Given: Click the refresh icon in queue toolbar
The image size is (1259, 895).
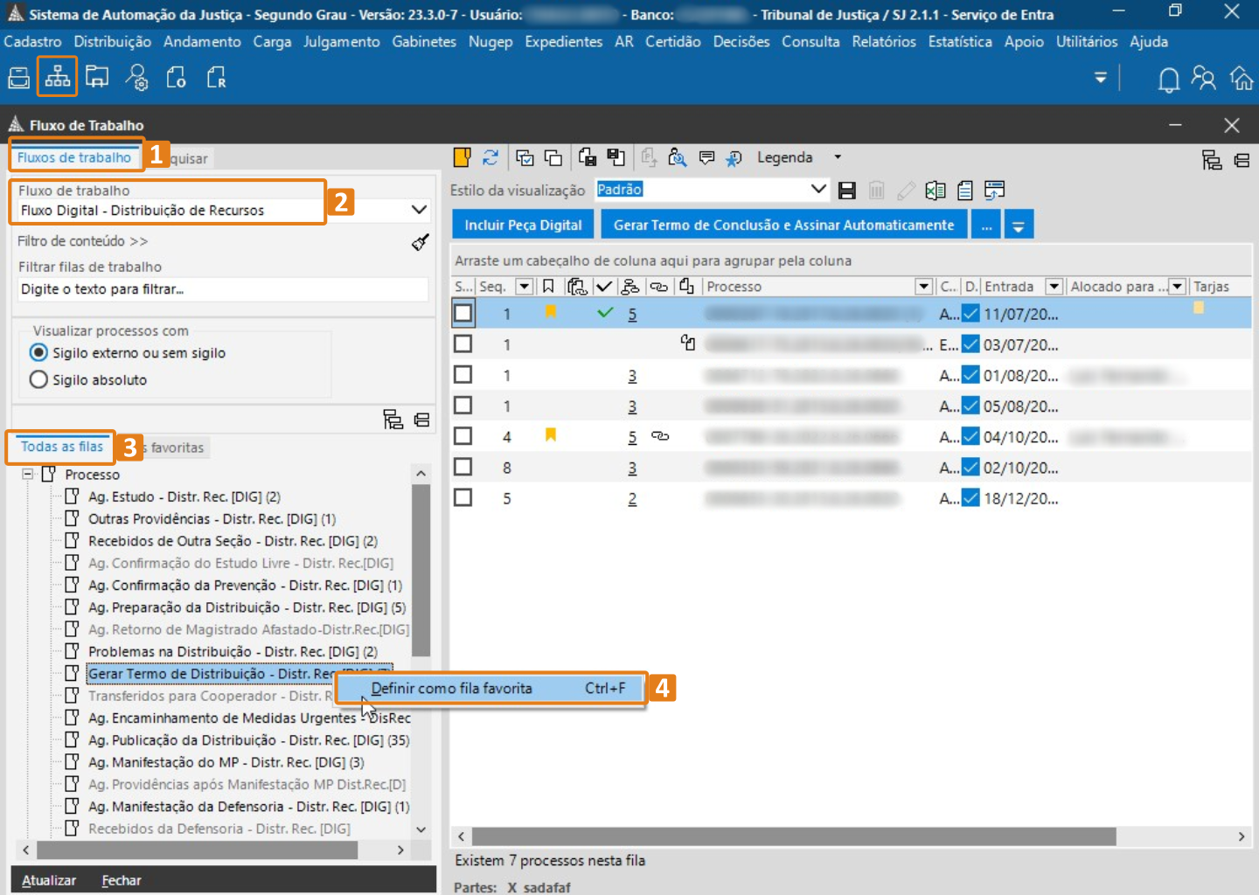Looking at the screenshot, I should (x=490, y=157).
